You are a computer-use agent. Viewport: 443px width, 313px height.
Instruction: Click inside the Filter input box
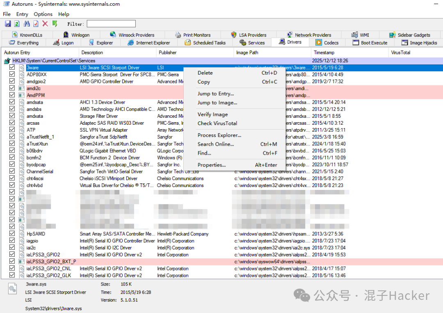111,23
